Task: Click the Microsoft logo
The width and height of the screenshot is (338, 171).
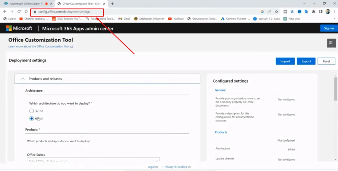Action: pos(19,28)
